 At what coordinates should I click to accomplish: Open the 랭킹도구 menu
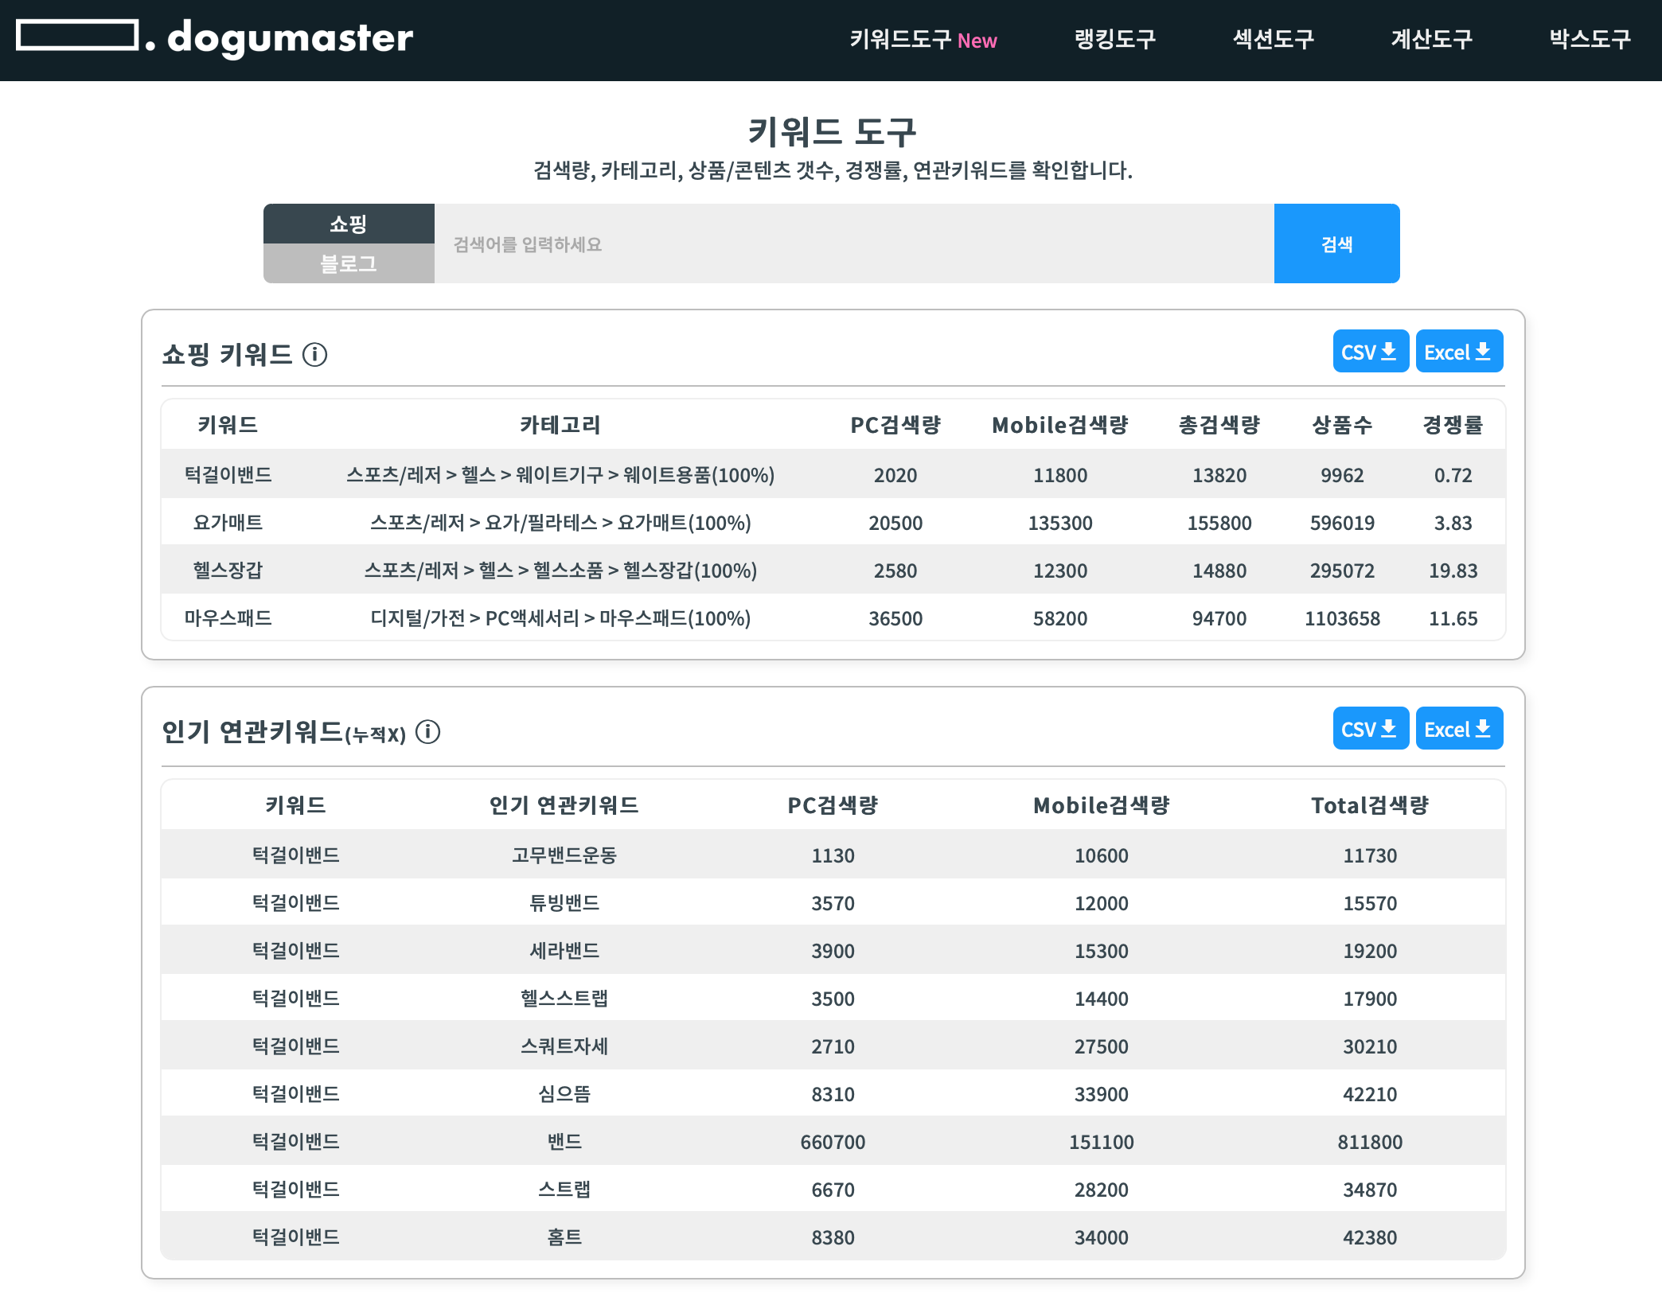click(1114, 39)
